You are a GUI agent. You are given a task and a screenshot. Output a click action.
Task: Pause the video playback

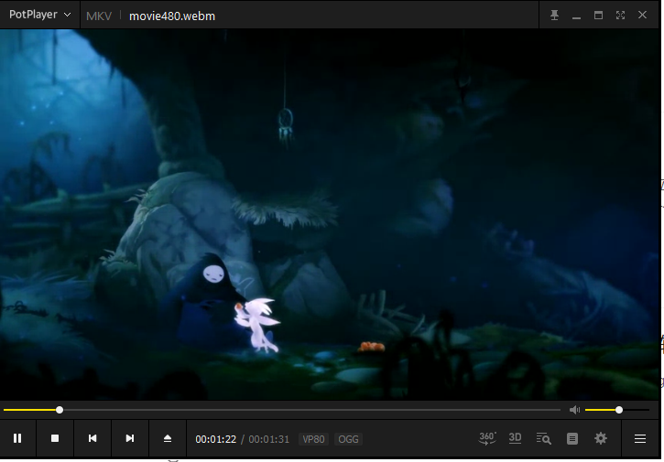tap(17, 438)
